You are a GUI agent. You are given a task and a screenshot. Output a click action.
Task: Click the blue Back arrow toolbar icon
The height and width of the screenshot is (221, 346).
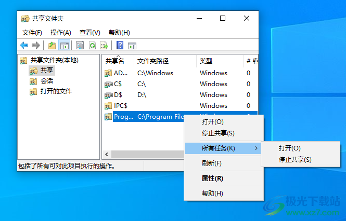coord(24,45)
